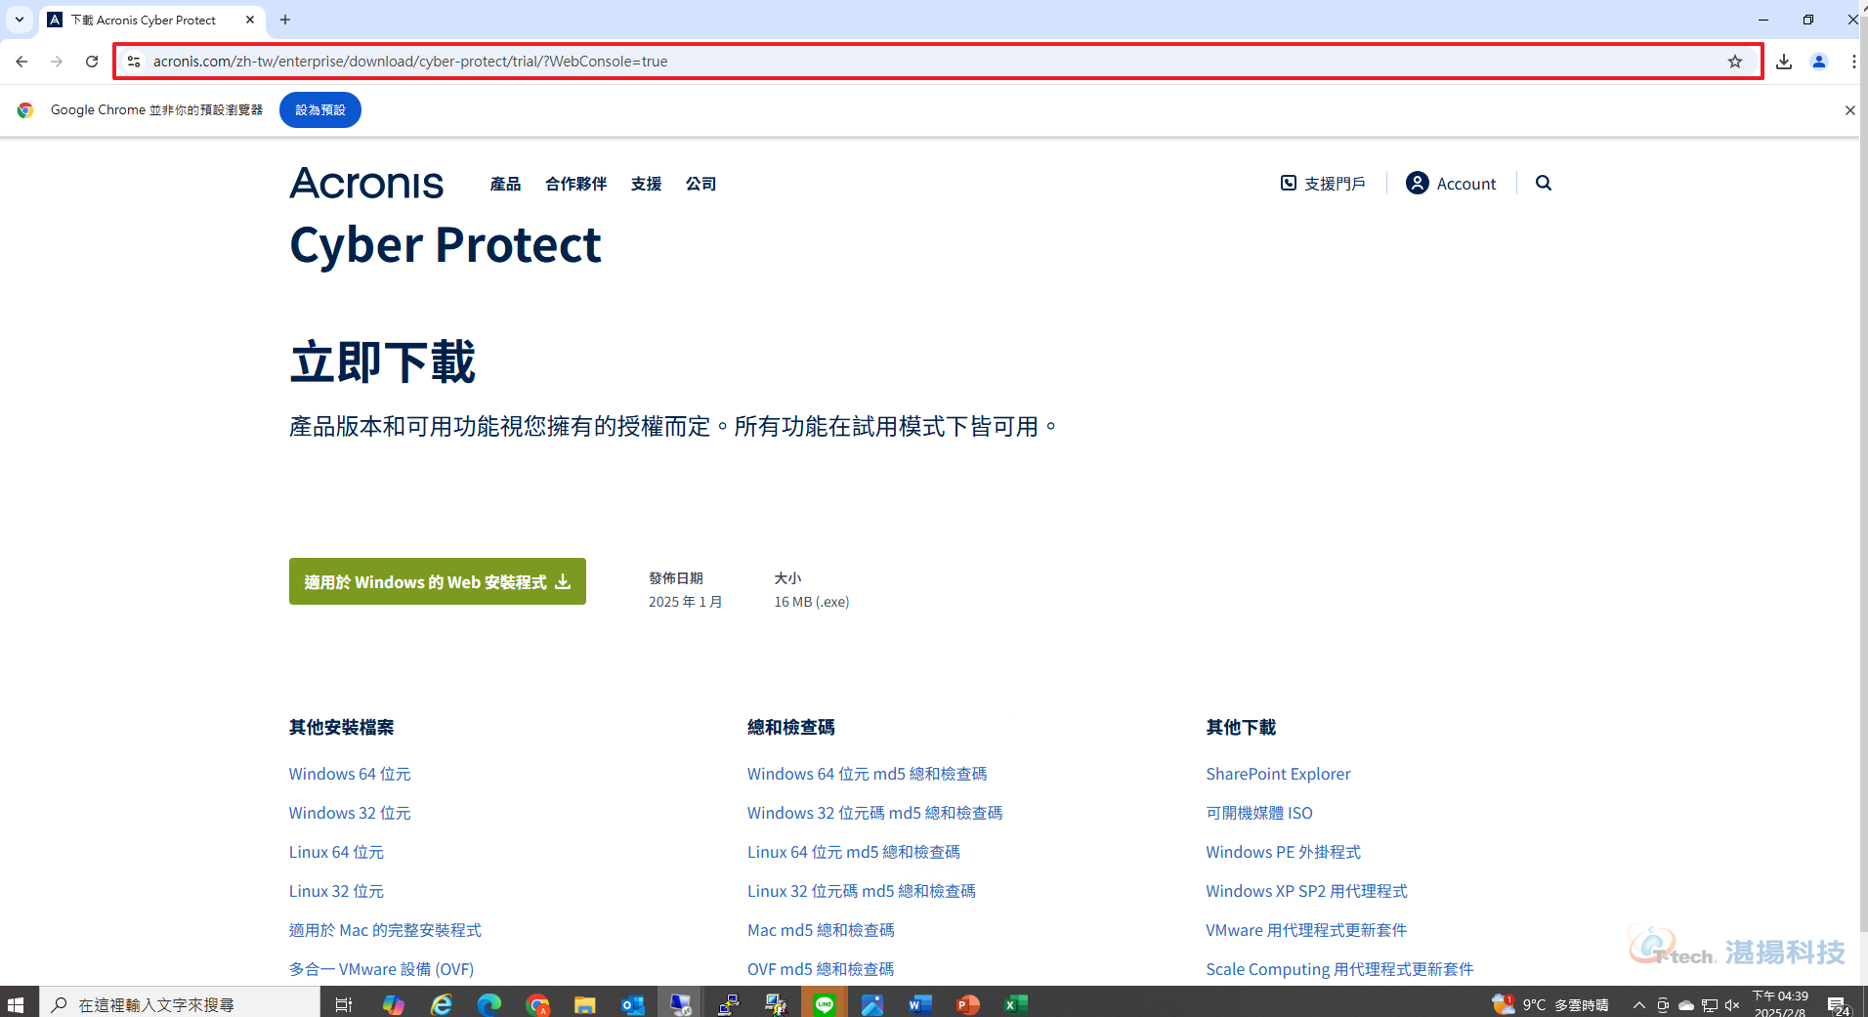The width and height of the screenshot is (1868, 1017).
Task: Open the Windows 64 位元 installer link
Action: pyautogui.click(x=350, y=774)
